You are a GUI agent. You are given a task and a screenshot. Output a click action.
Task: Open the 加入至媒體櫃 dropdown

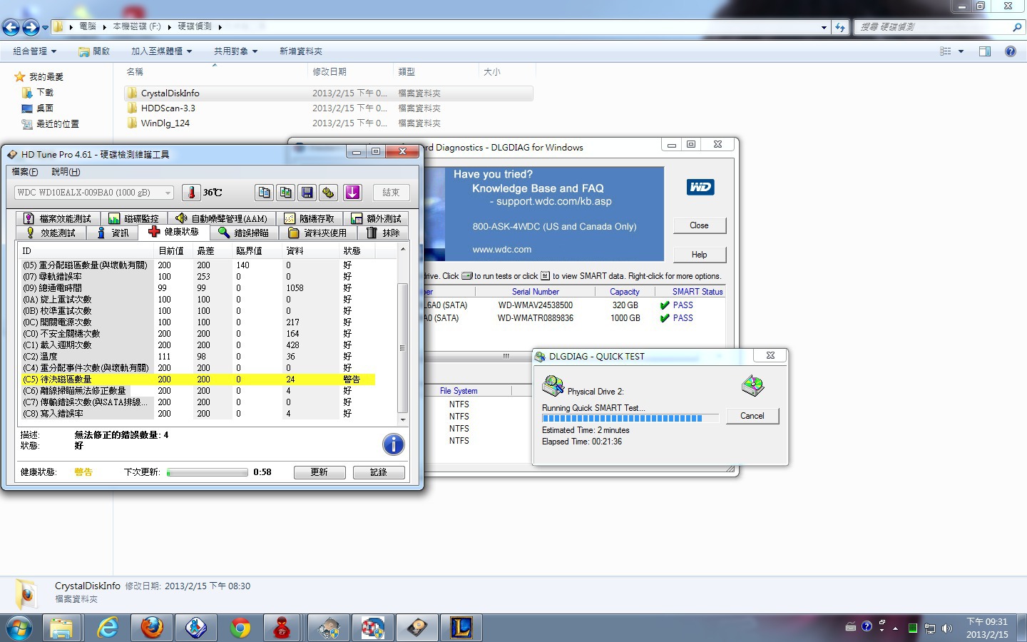click(162, 51)
